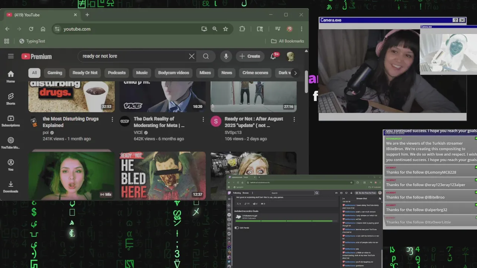477x268 pixels.
Task: Select the News filter chip
Action: 227,73
